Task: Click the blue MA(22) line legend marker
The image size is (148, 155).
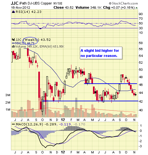Action: pyautogui.click(x=13, y=43)
